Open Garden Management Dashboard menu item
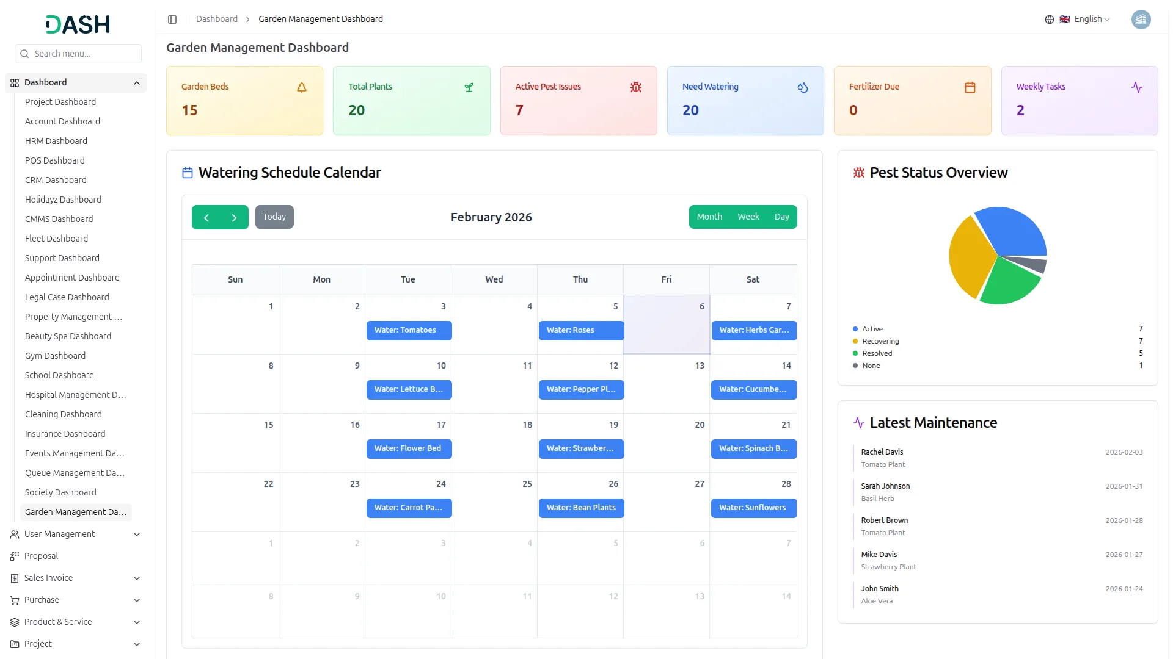Image resolution: width=1173 pixels, height=659 pixels. point(76,512)
